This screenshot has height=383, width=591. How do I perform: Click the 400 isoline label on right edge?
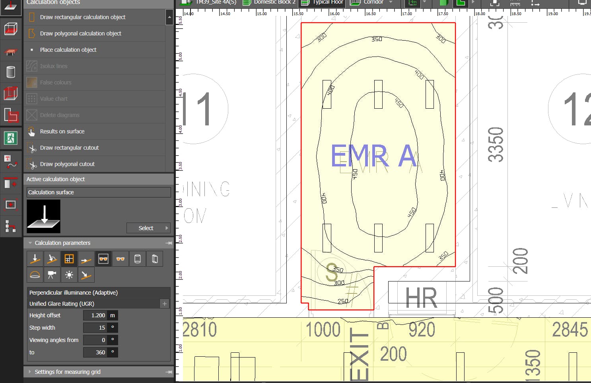(442, 175)
